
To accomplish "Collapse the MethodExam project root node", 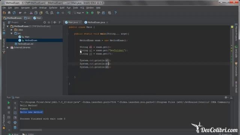I will click(x=7, y=26).
